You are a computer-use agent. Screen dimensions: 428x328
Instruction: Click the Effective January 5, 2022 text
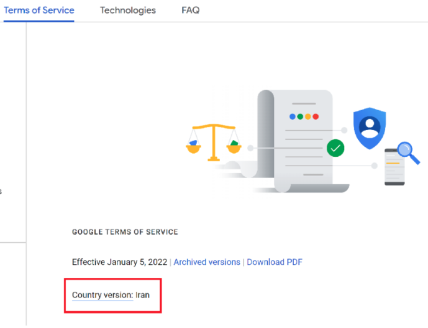[119, 262]
